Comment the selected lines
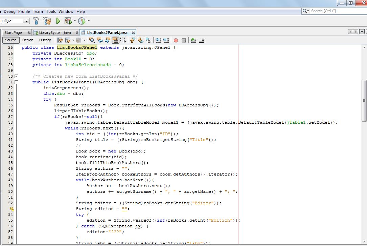 click(x=193, y=40)
